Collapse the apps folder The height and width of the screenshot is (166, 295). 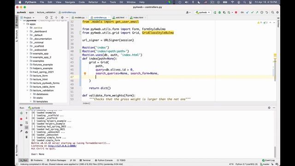click(x=24, y=24)
